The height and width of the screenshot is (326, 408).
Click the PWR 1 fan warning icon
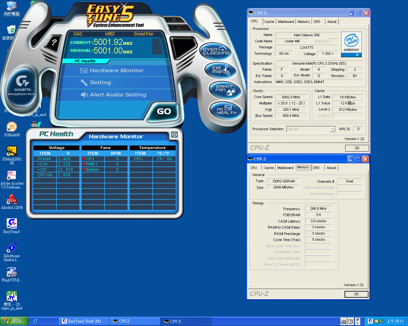[x=84, y=164]
